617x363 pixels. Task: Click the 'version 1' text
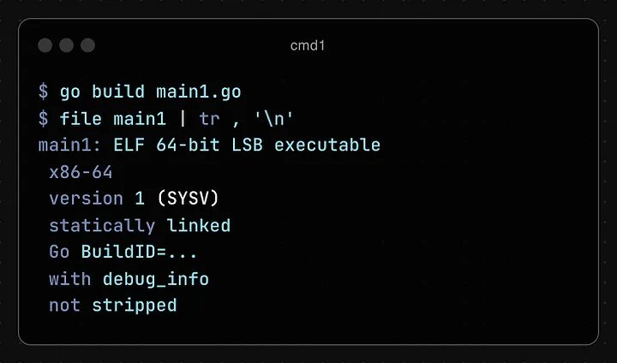(x=97, y=199)
